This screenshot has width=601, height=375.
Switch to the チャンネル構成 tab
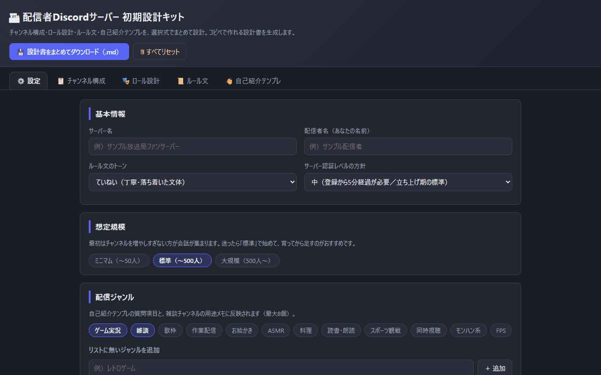click(x=81, y=81)
